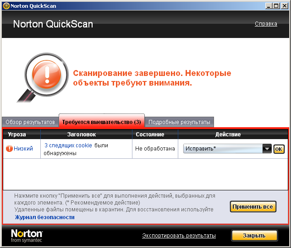The width and height of the screenshot is (291, 248).
Task: Minimize the Norton QuickScan window
Action: click(268, 6)
